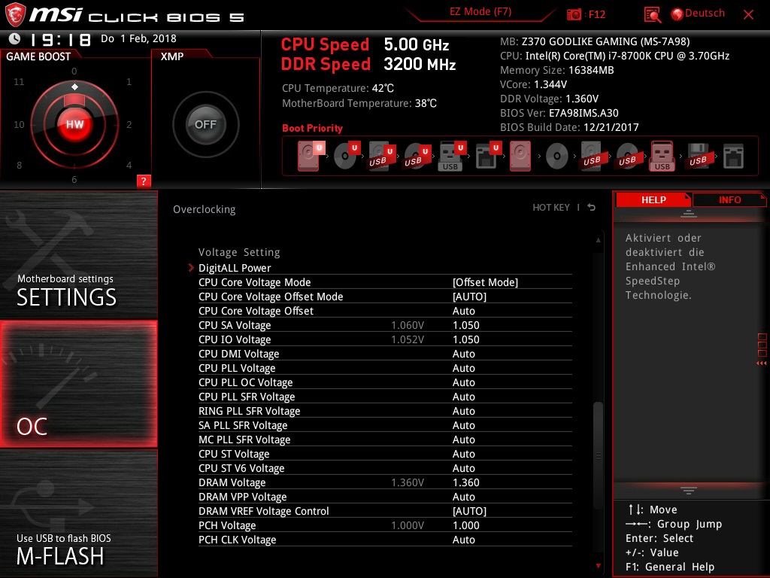
Task: Click the last network boot device icon
Action: coord(733,157)
